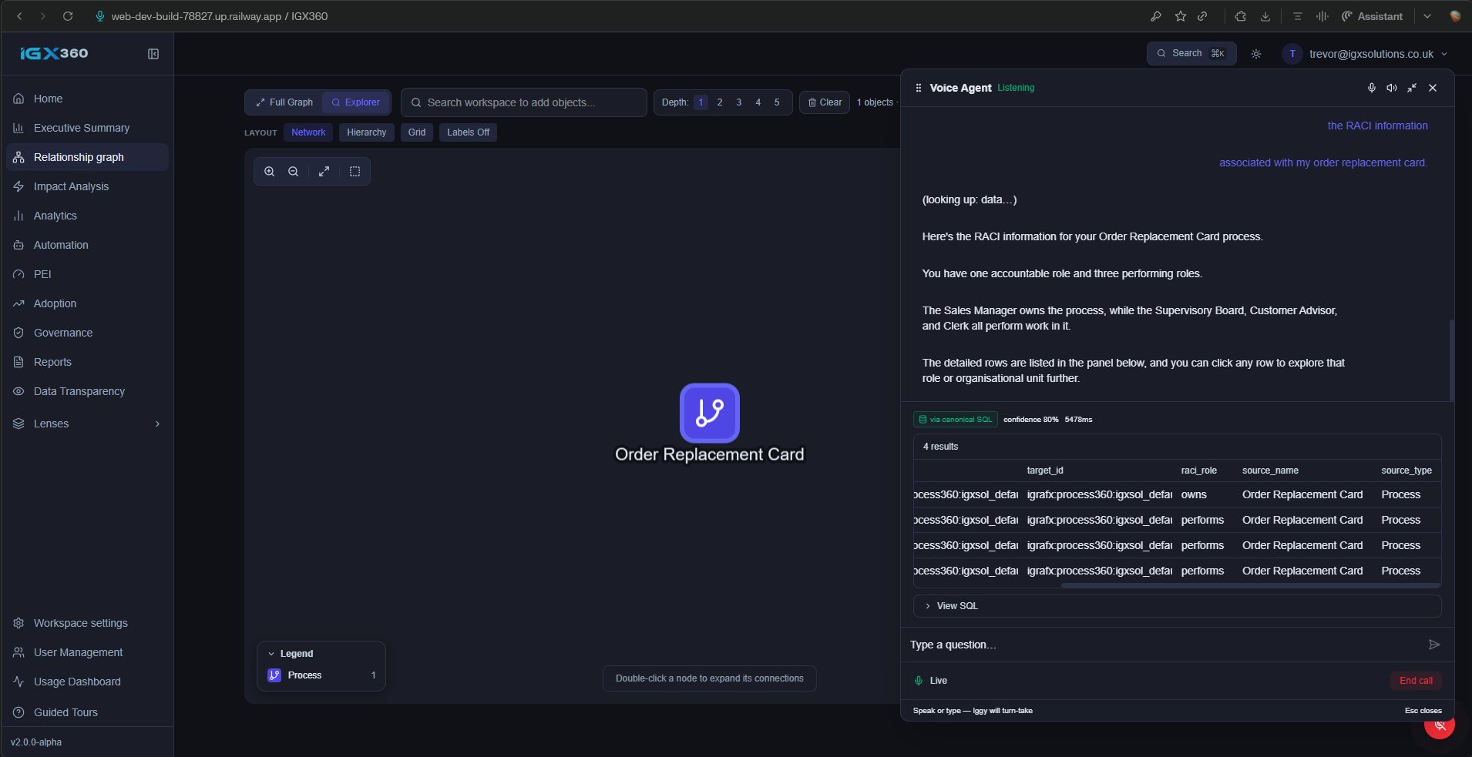Bookmark this page with the star
The width and height of the screenshot is (1472, 757).
click(x=1180, y=16)
